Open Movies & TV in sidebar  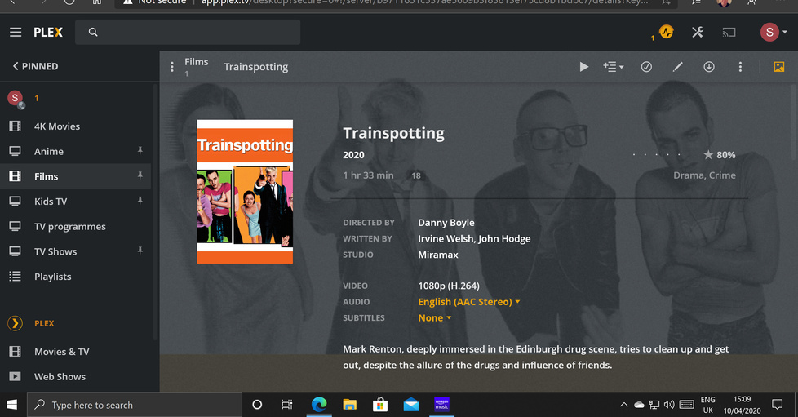(75, 352)
